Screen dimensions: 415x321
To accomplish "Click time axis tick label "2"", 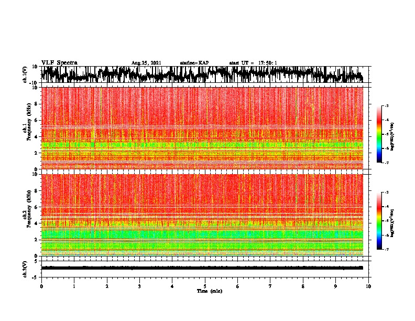I will coord(107,286).
